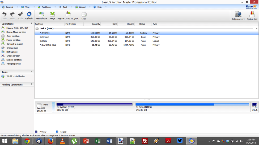The image size is (259, 145).
Task: Click the Disk1 Basic MBR icon in the disk map
Action: [39, 105]
